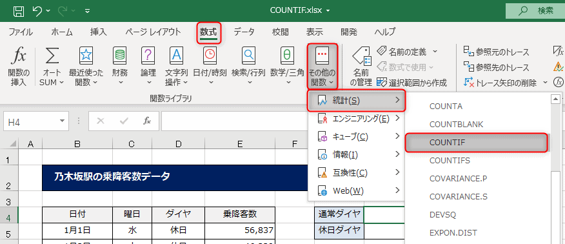The width and height of the screenshot is (565, 244).
Task: Click the その他の関数 button
Action: pos(322,66)
